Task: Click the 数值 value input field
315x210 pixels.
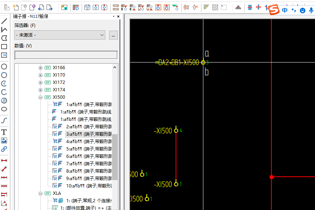Action: tap(66, 55)
